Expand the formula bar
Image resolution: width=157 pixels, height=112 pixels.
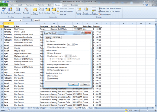pyautogui.click(x=156, y=20)
